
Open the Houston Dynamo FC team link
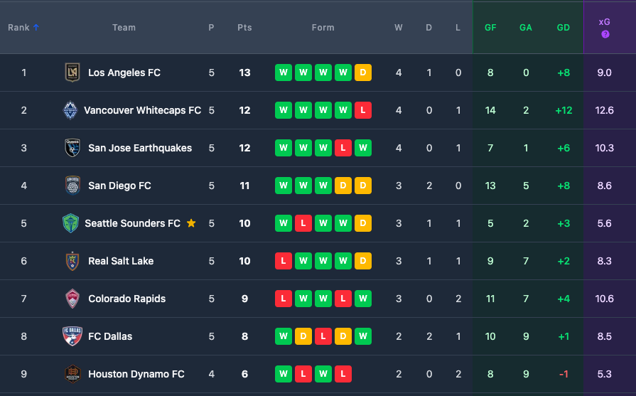coord(136,374)
